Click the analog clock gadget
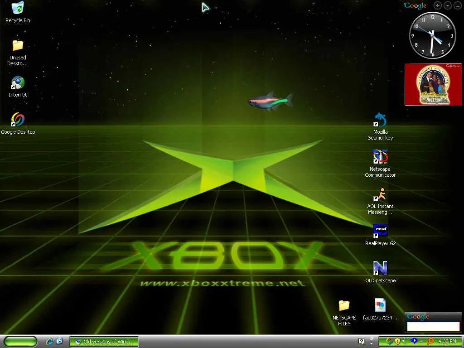The width and height of the screenshot is (464, 348). 432,35
